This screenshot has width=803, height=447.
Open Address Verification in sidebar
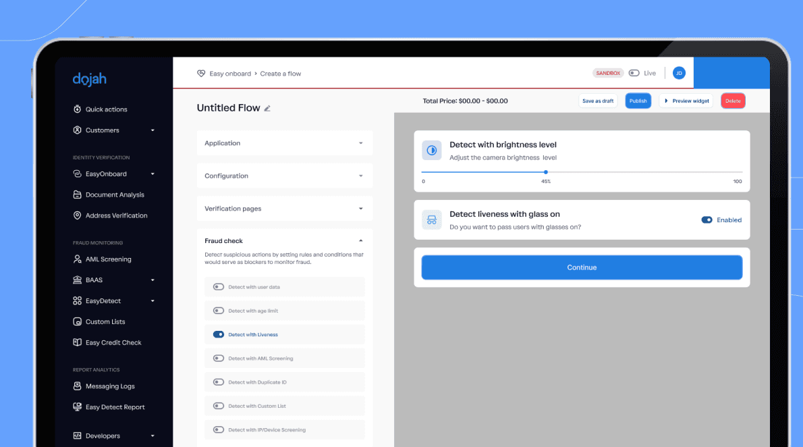tap(117, 216)
